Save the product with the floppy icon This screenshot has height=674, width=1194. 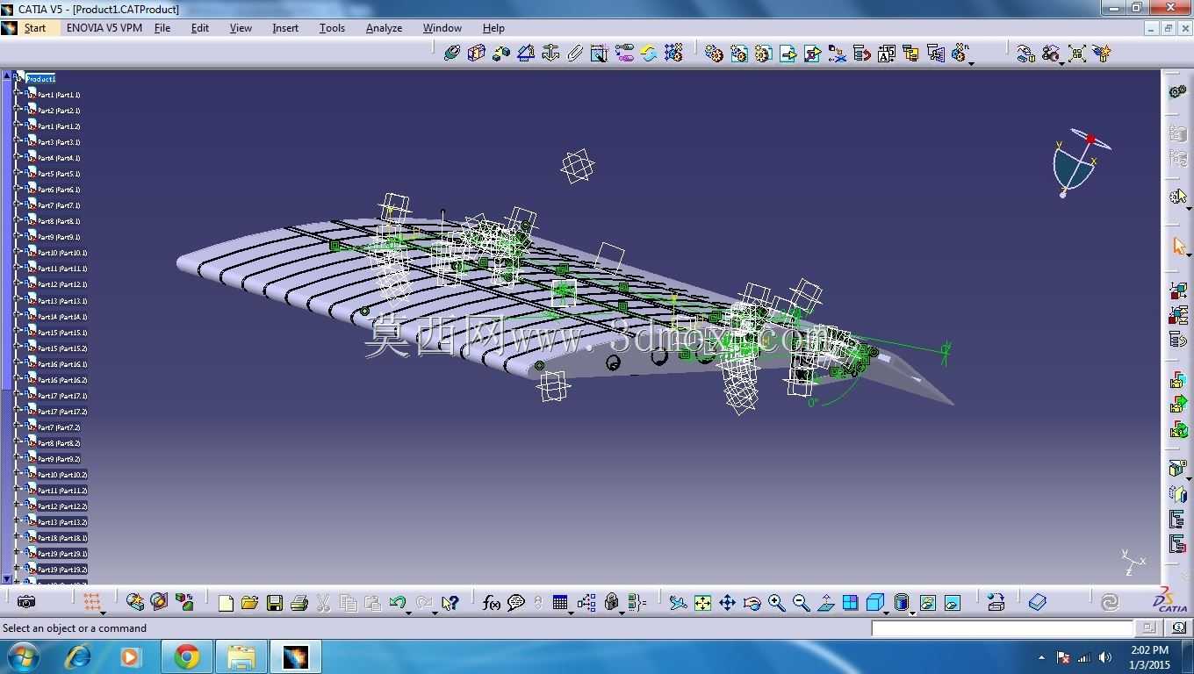274,602
